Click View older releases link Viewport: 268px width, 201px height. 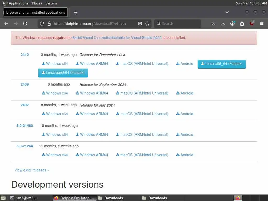coord(32,170)
